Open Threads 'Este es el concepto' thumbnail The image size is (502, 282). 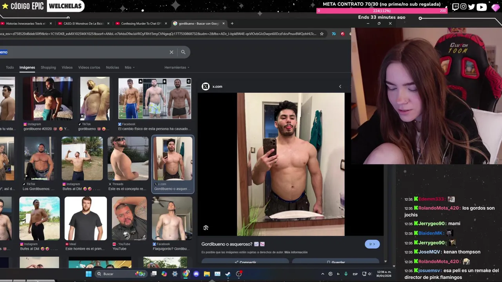tap(128, 159)
